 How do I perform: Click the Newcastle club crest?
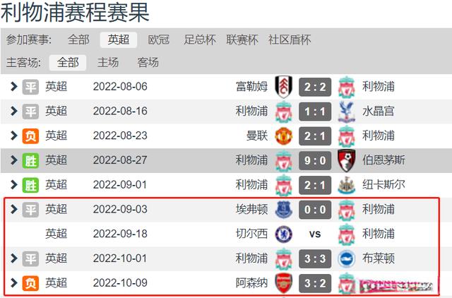coord(346,185)
